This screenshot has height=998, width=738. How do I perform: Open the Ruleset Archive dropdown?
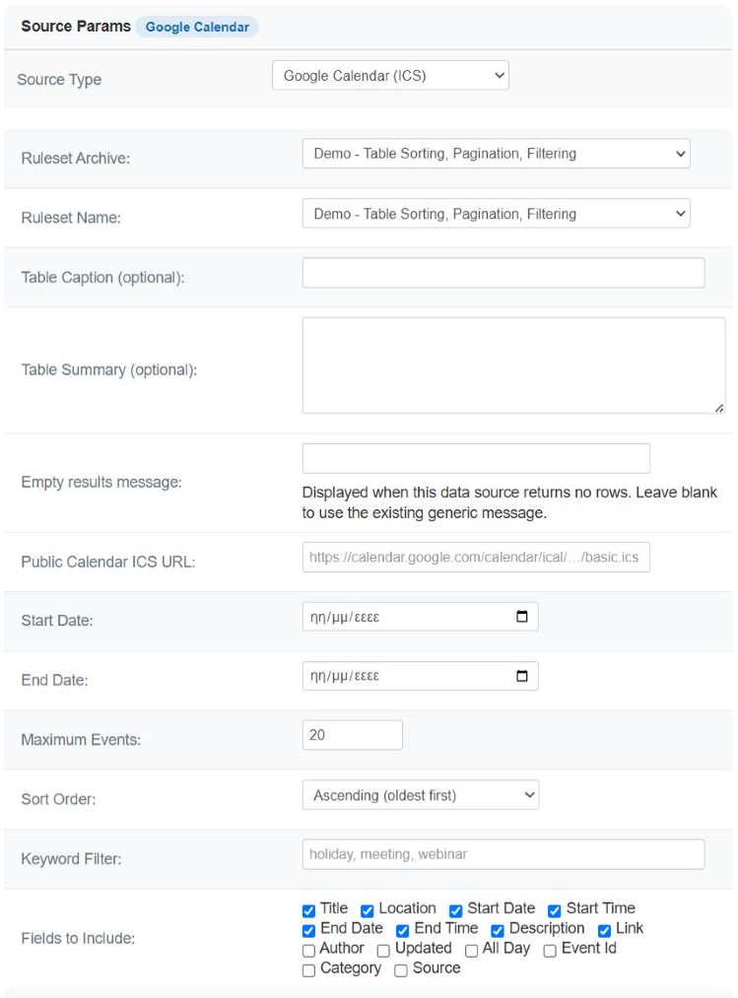pos(496,154)
